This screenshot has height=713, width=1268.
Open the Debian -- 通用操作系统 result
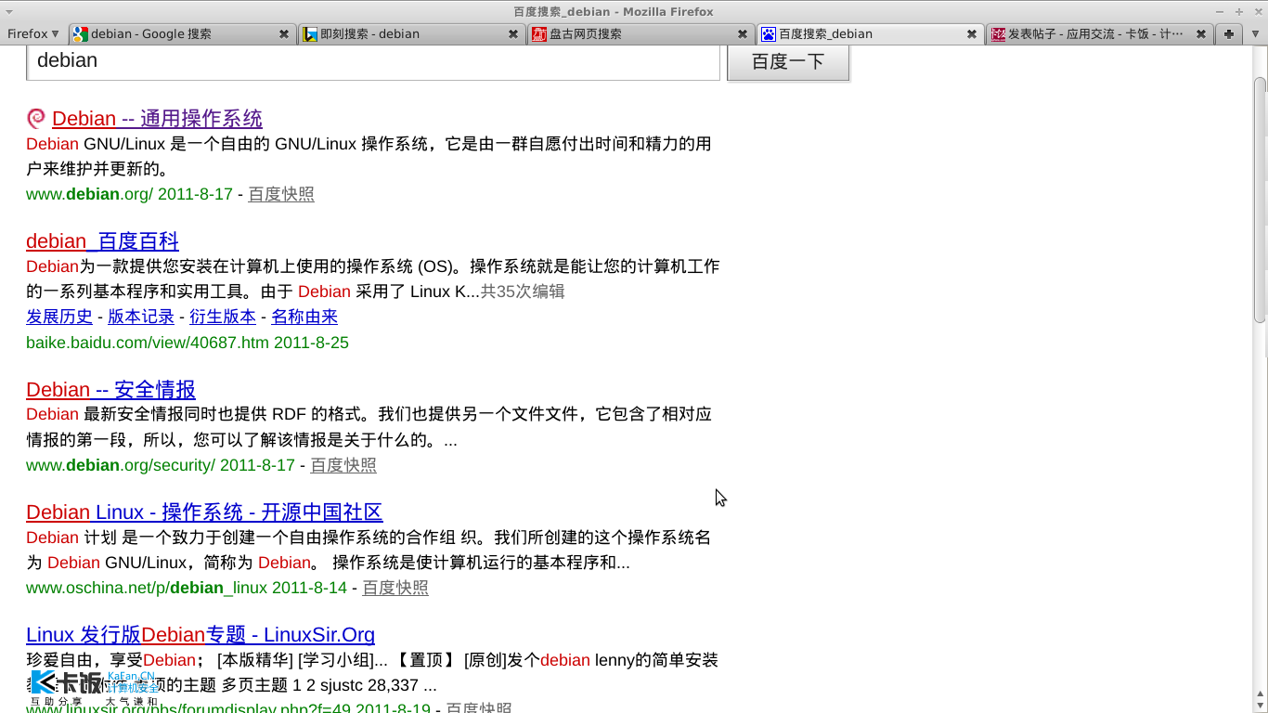157,119
